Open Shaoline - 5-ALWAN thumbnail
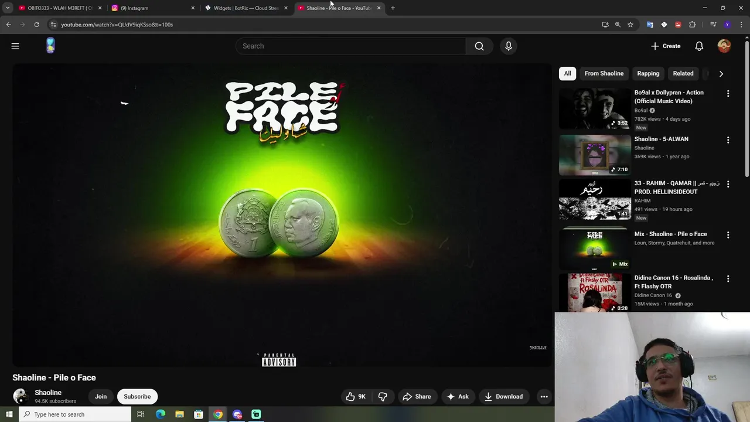The image size is (750, 422). [595, 155]
